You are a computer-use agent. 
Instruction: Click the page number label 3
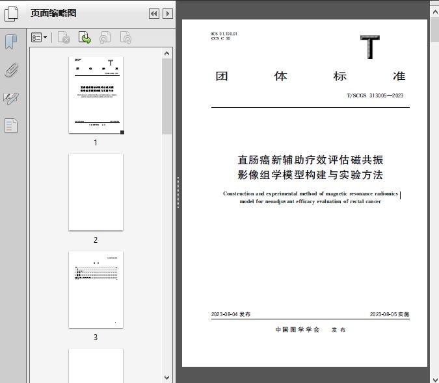click(x=96, y=338)
